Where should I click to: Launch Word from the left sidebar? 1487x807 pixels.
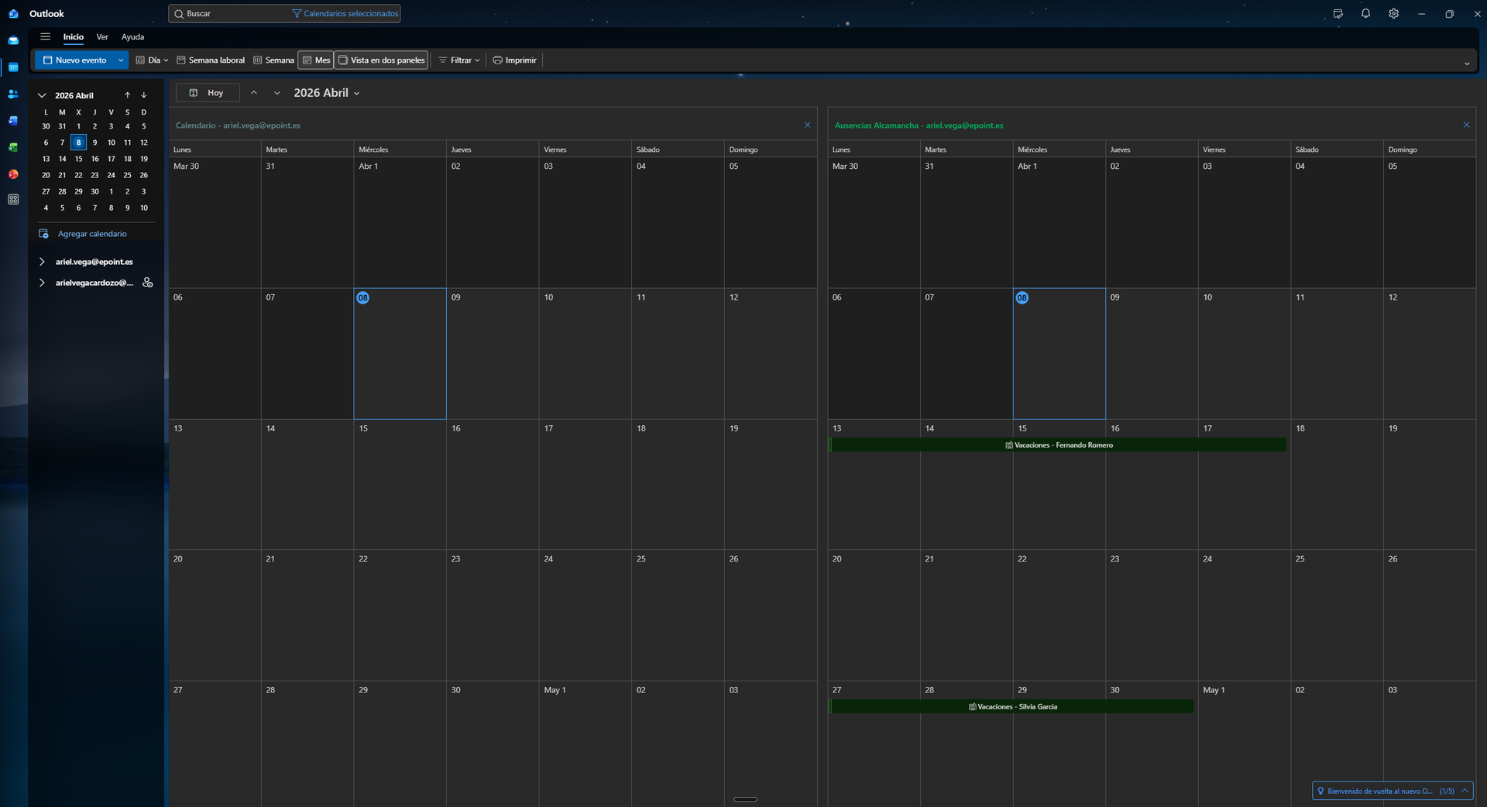pyautogui.click(x=13, y=120)
